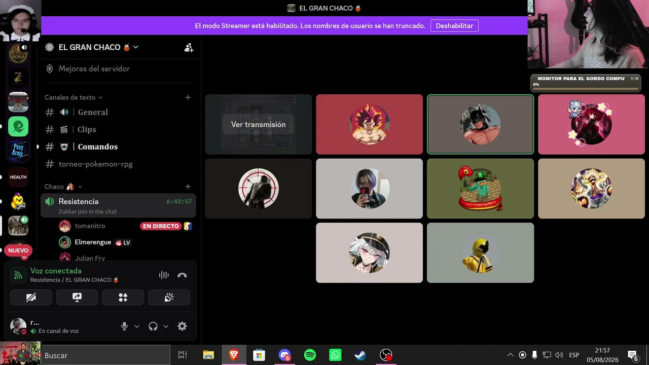Open the white-haired anime girl tile
The width and height of the screenshot is (649, 365).
[x=369, y=252]
